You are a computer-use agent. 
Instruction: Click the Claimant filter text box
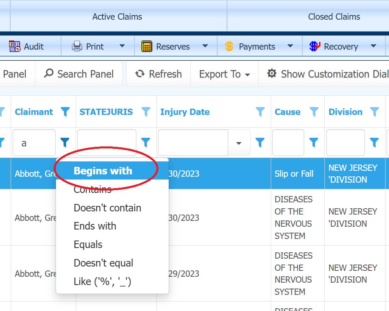[x=34, y=143]
